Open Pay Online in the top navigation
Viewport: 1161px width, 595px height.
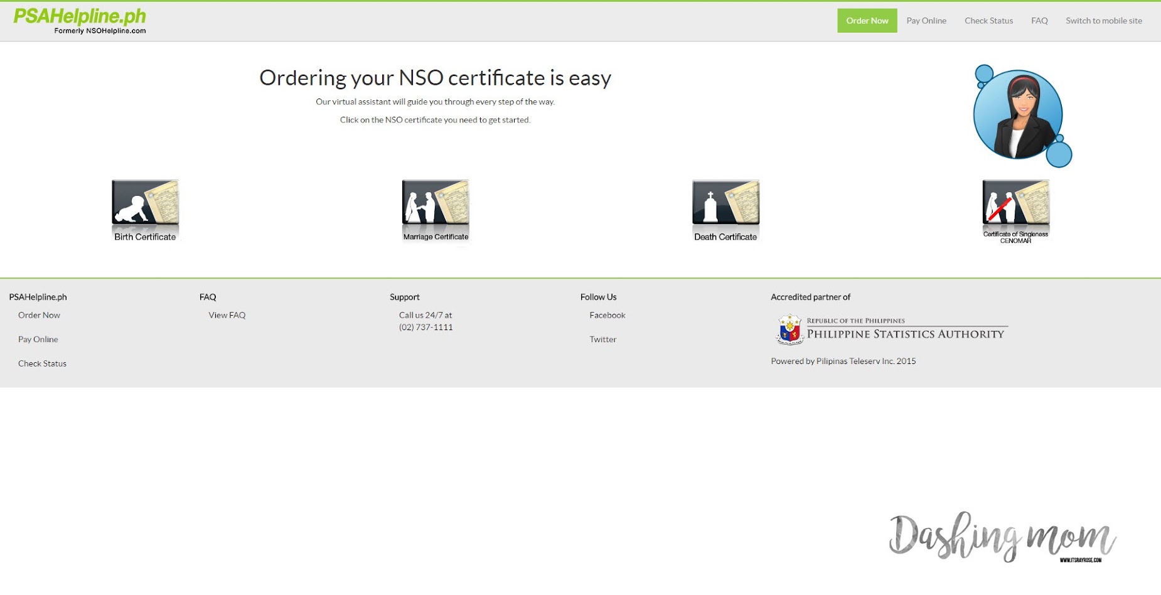pyautogui.click(x=926, y=21)
